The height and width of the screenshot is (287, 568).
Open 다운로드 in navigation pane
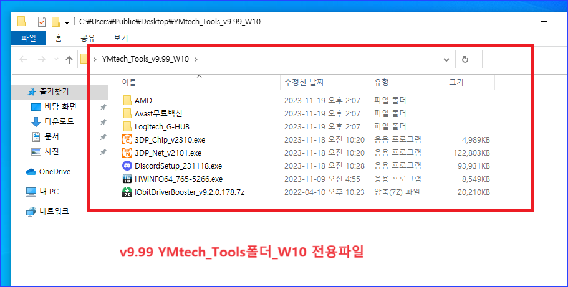point(59,121)
